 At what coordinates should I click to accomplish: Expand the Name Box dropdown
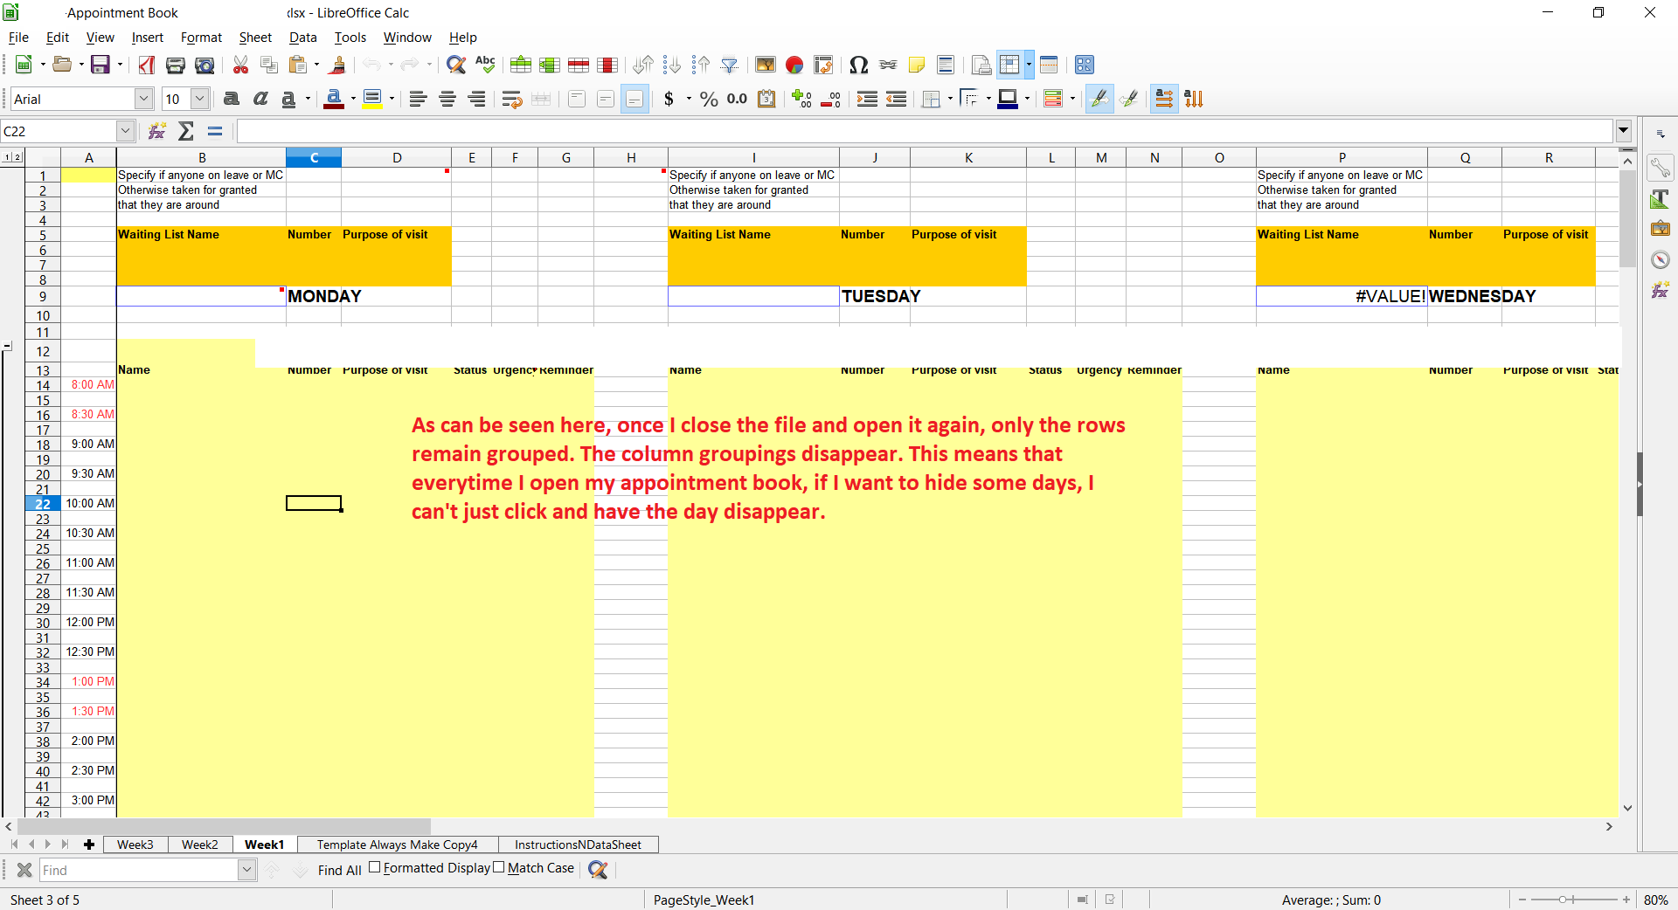coord(125,131)
